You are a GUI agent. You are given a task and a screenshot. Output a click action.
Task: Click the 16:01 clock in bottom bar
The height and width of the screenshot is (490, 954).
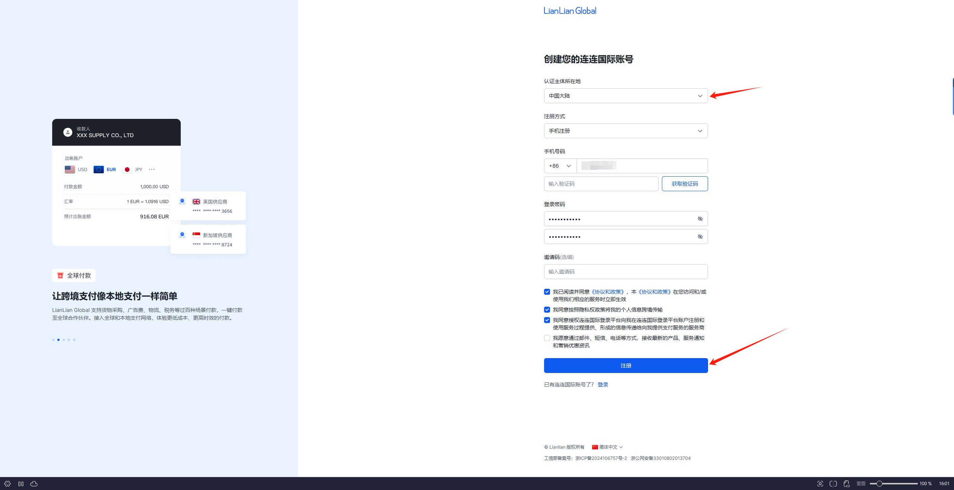tap(944, 484)
